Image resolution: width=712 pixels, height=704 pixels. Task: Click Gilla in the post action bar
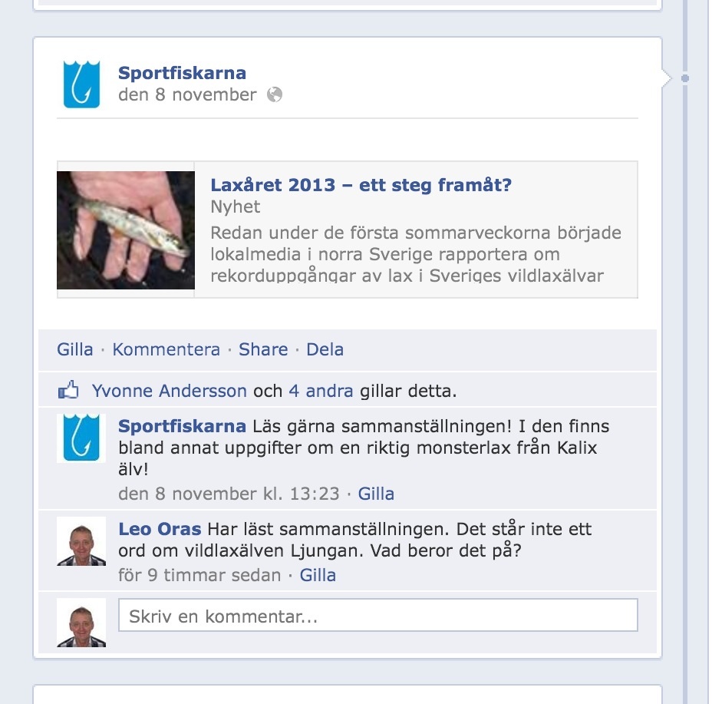click(x=75, y=349)
